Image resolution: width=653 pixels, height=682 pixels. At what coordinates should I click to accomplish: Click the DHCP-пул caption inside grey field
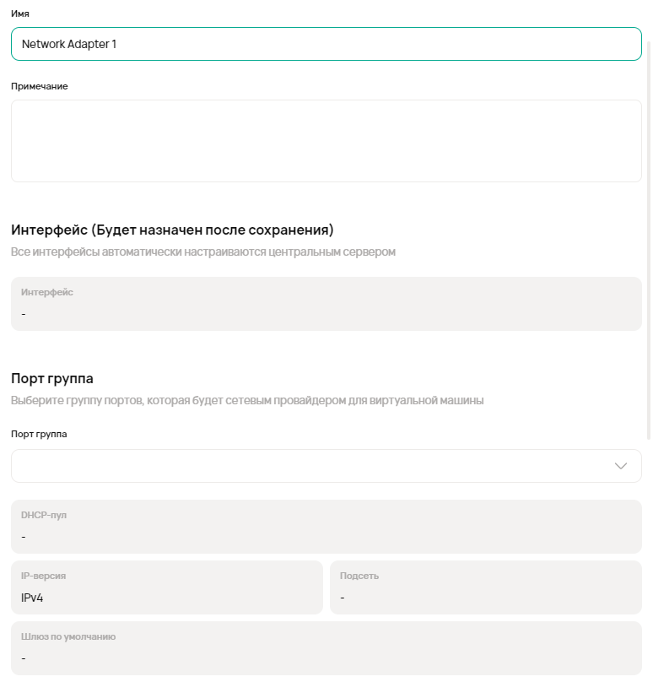tap(44, 515)
